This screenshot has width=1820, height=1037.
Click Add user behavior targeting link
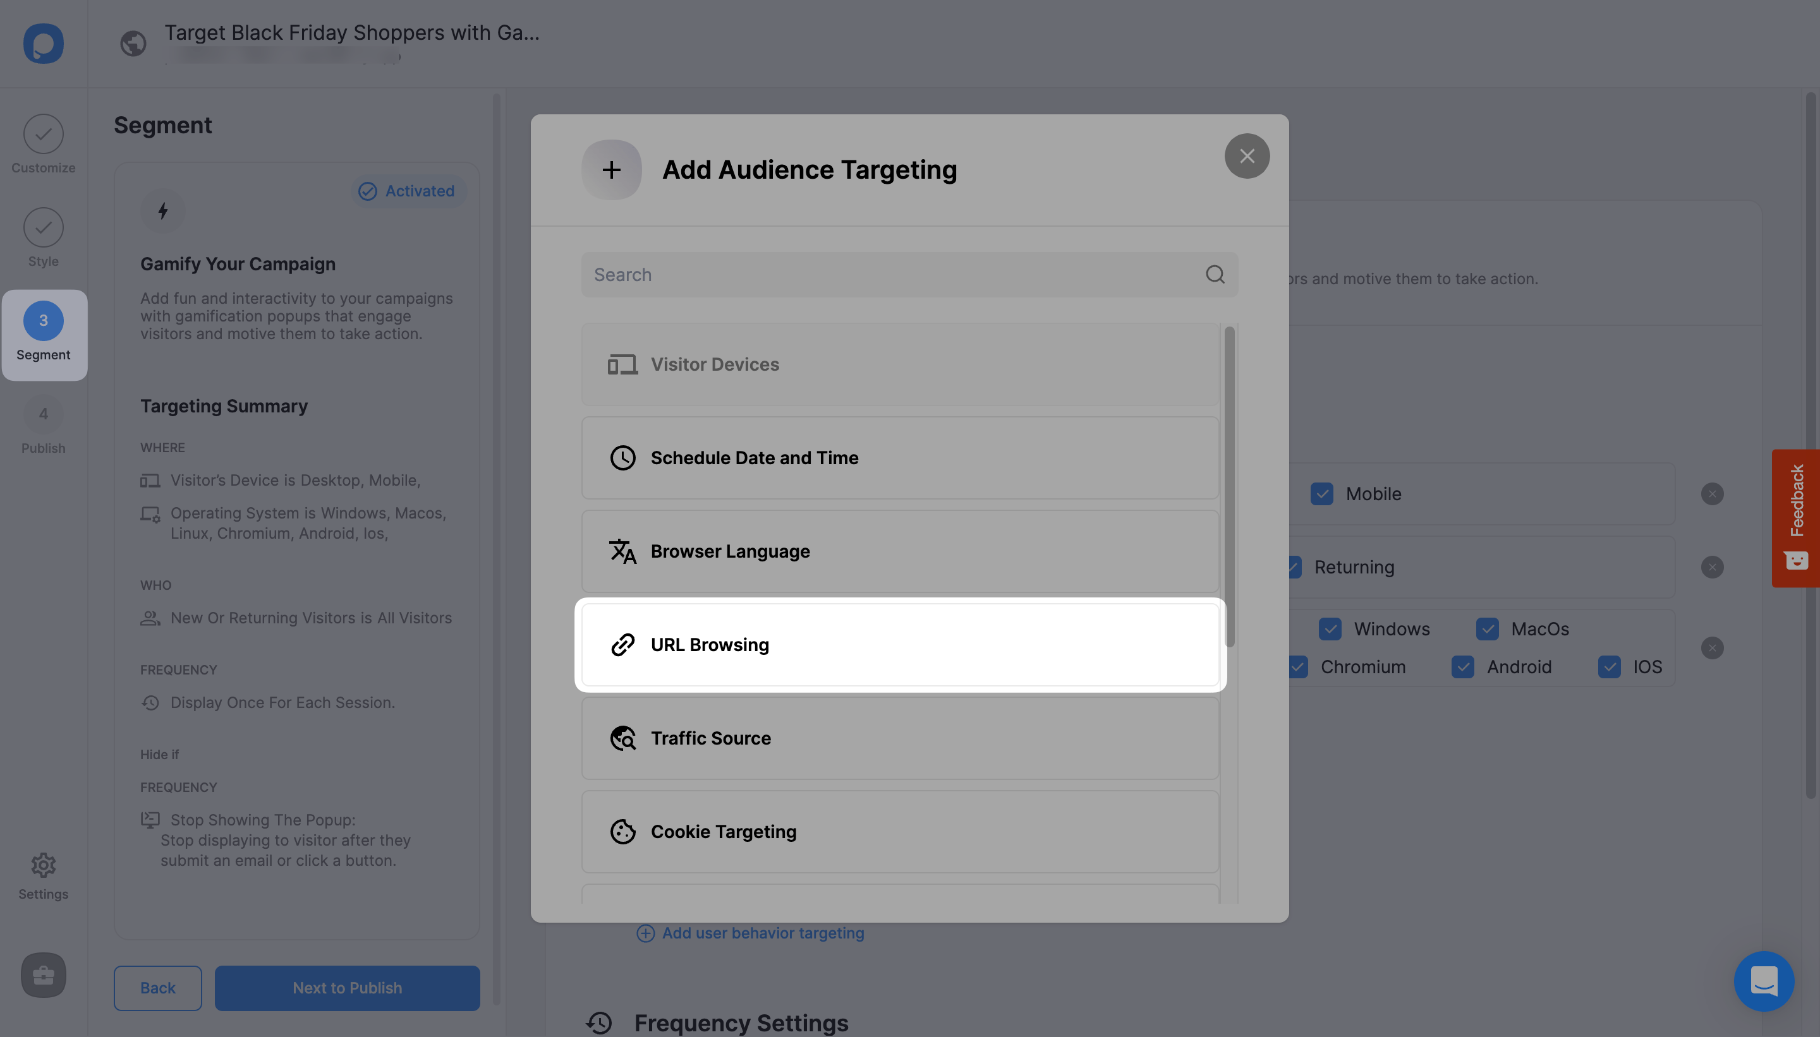[x=749, y=933]
